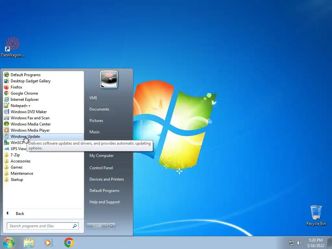Click the 'Windows Media Center' text label

(30, 124)
